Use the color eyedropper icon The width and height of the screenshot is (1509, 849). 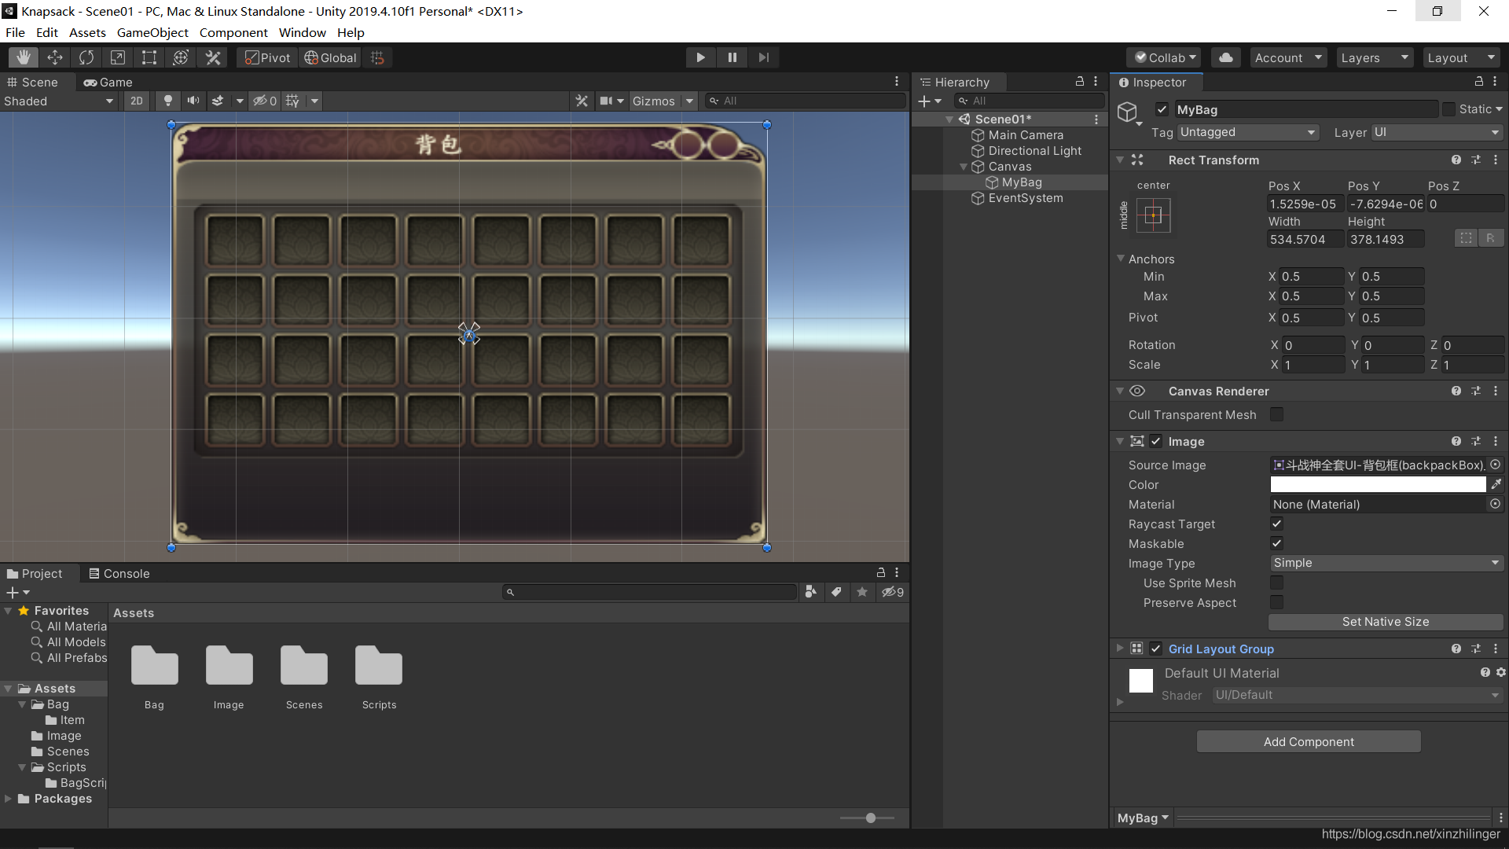[1496, 484]
